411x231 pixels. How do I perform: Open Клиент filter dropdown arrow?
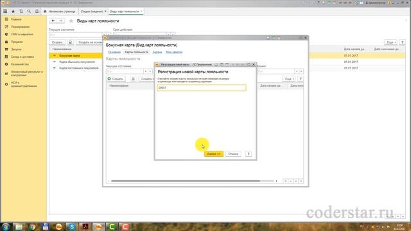[x=297, y=71]
